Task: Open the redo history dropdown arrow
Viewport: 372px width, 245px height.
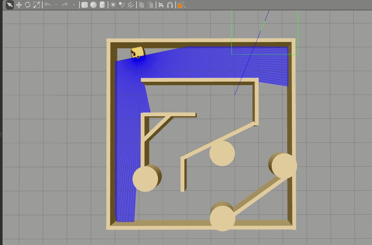Action: click(74, 5)
